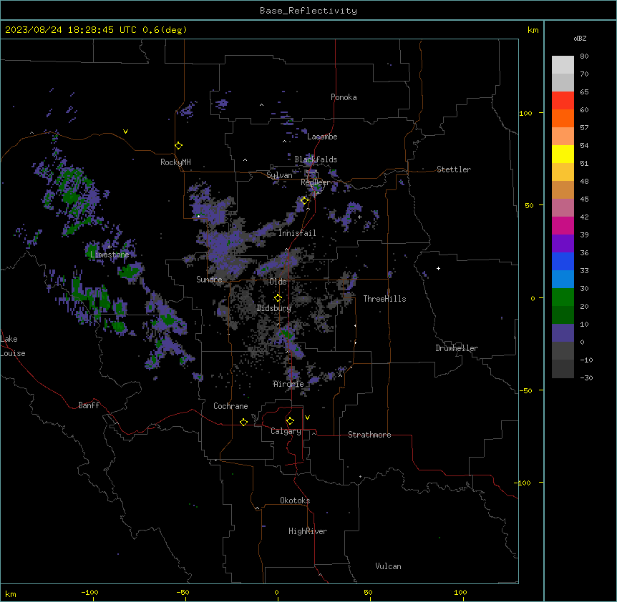Click the Ponoka city label
The height and width of the screenshot is (602, 617).
click(344, 97)
